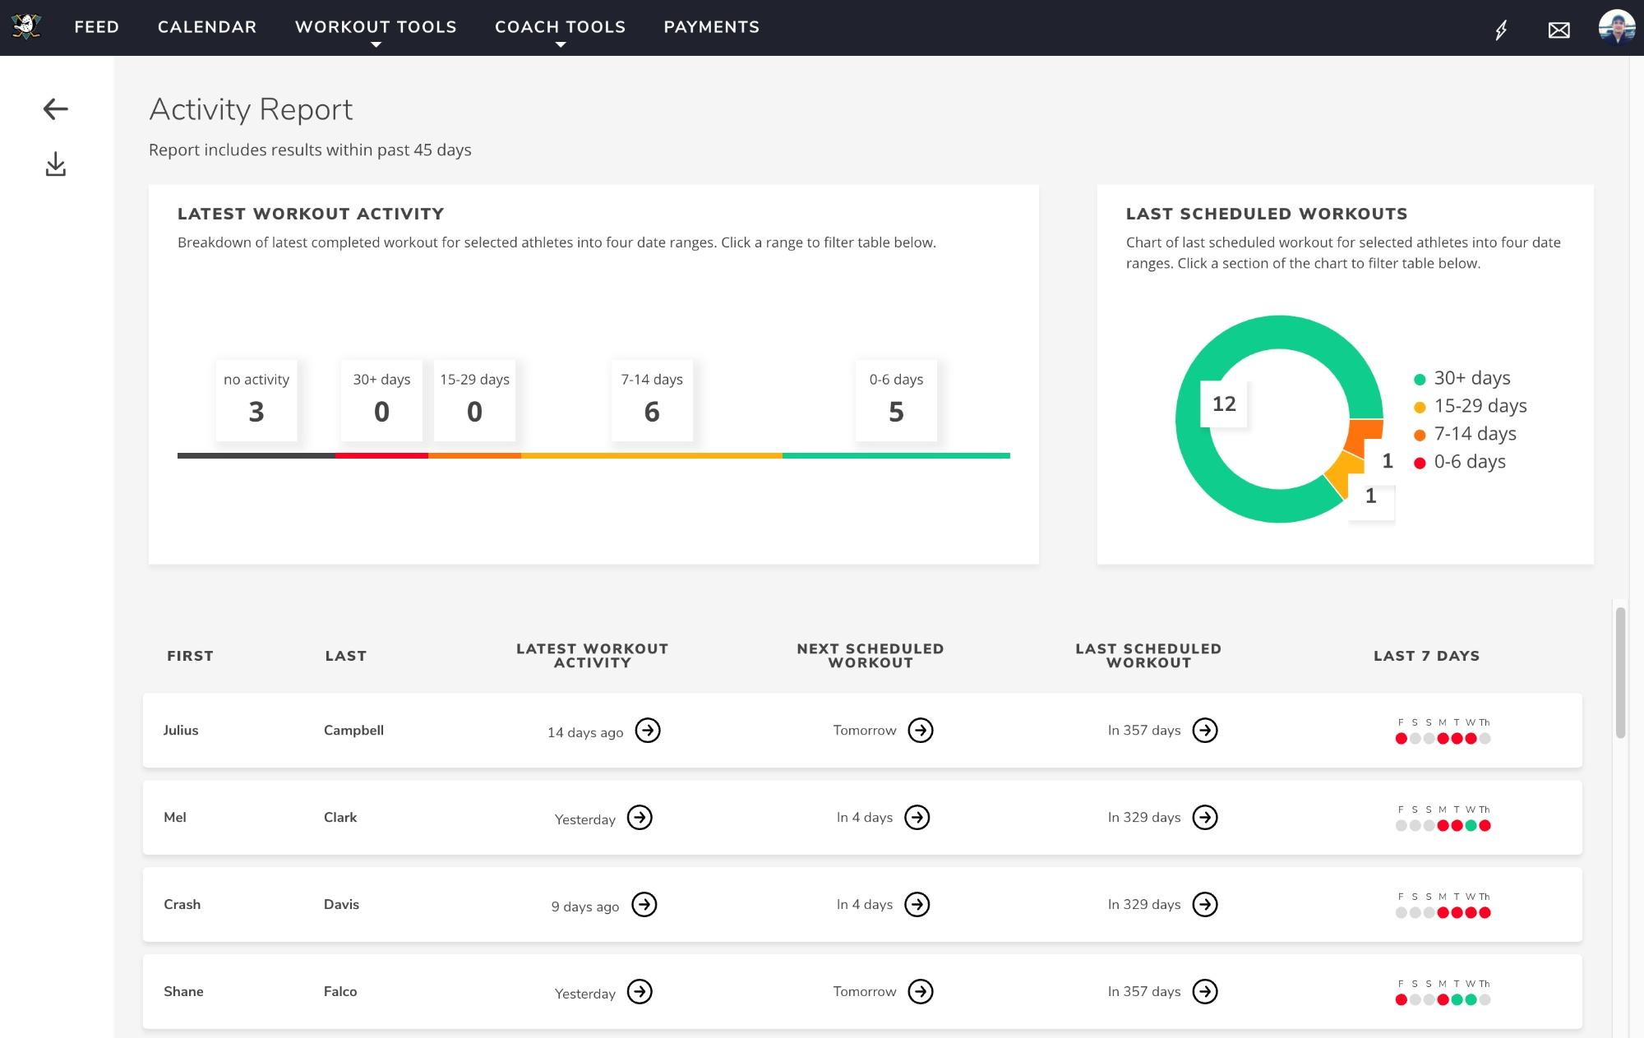Click the team logo in the navbar
Screen dimensions: 1644x1038
[26, 27]
